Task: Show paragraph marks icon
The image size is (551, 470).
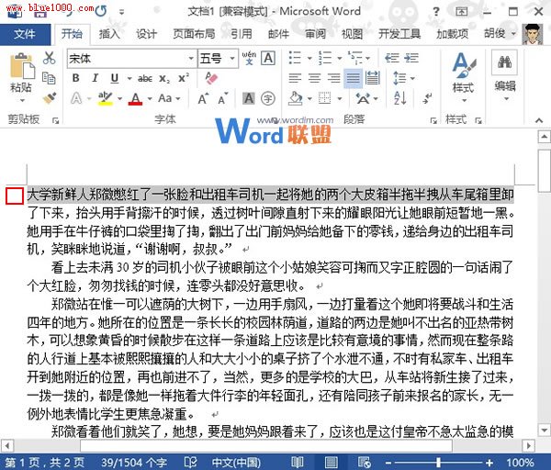Action: point(427,98)
